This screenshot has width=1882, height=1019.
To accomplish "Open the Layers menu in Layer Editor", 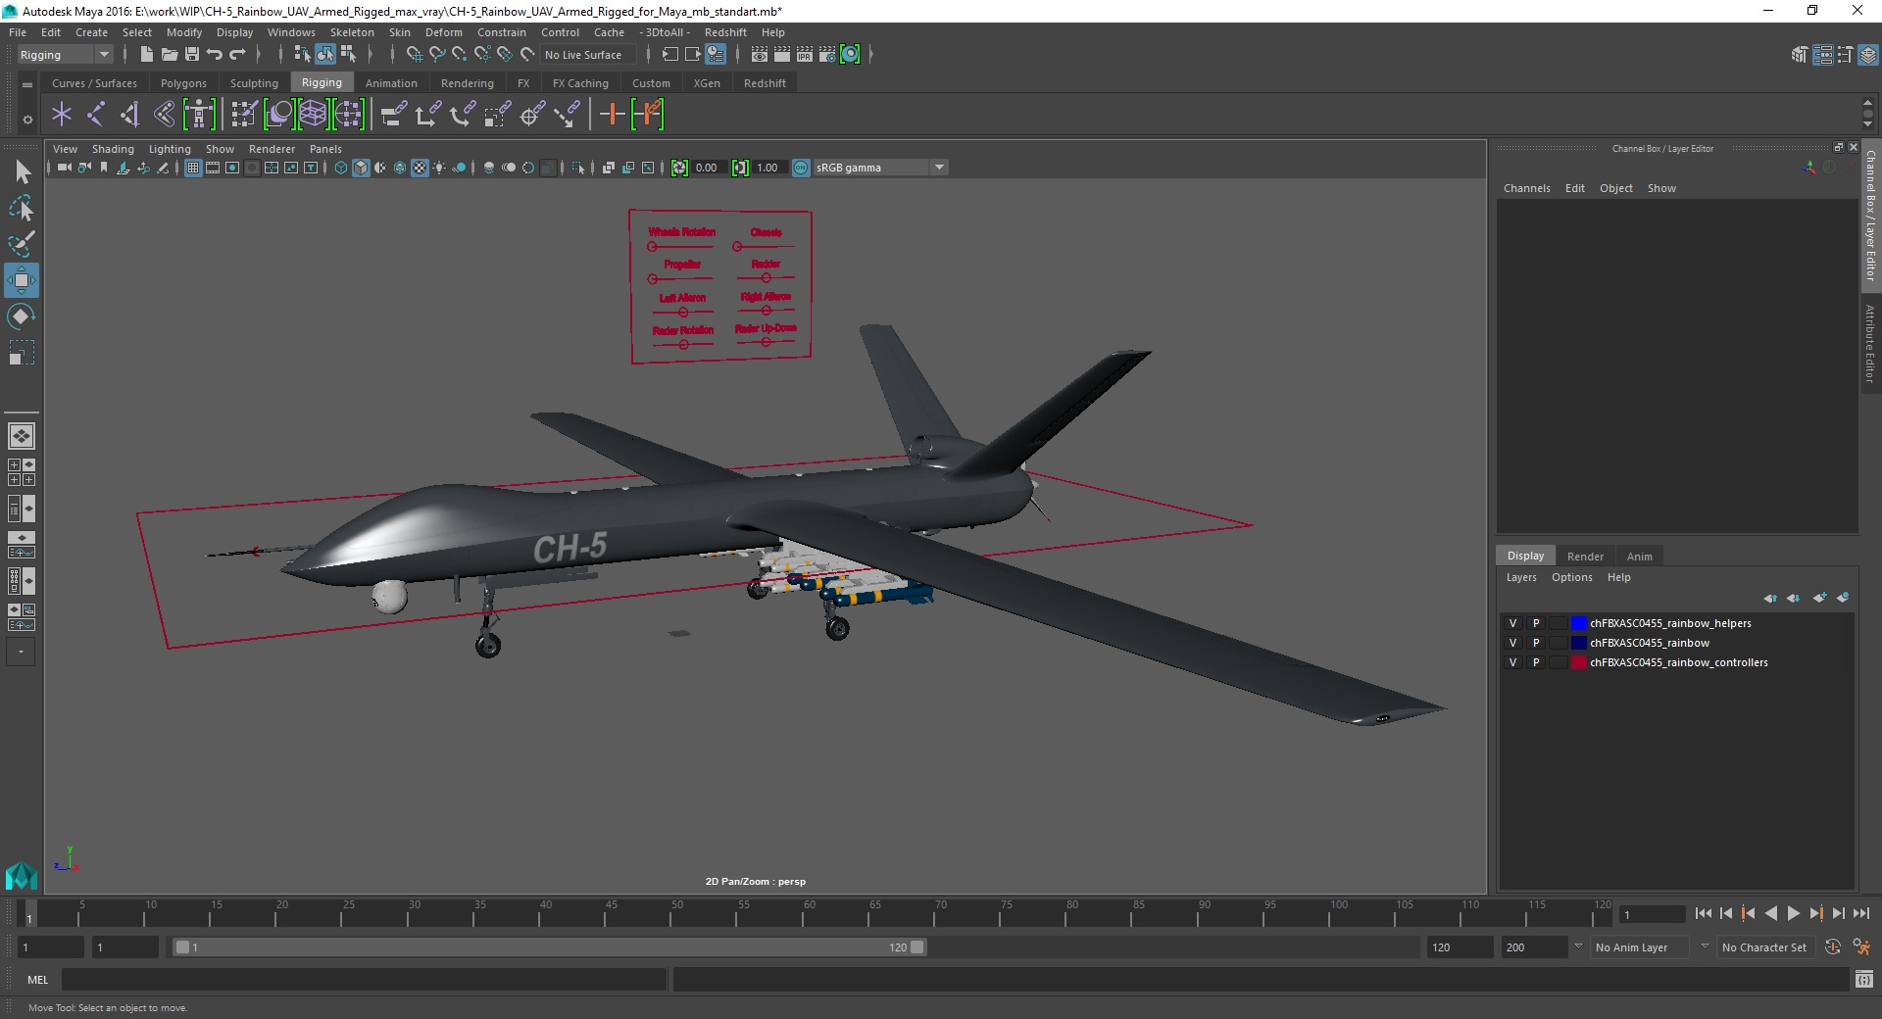I will (x=1521, y=577).
